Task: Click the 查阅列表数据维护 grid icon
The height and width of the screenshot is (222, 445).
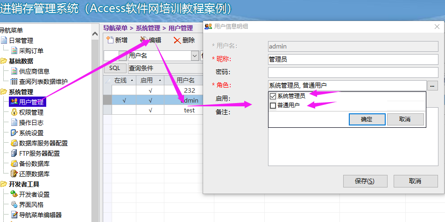Action: coord(14,82)
